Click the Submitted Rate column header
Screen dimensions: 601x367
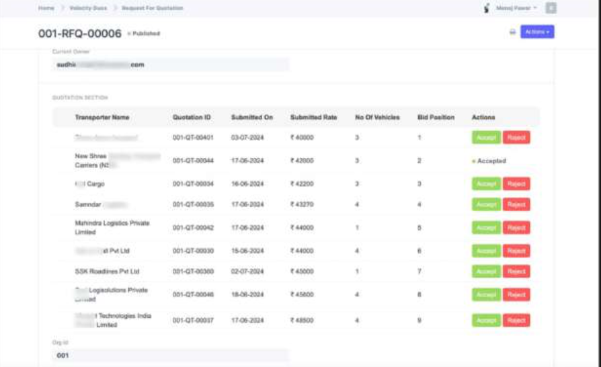313,117
